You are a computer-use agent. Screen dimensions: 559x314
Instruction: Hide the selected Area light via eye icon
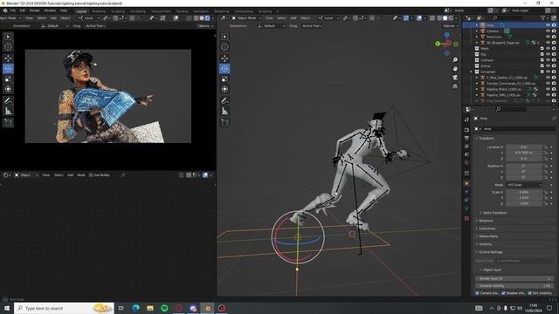548,25
